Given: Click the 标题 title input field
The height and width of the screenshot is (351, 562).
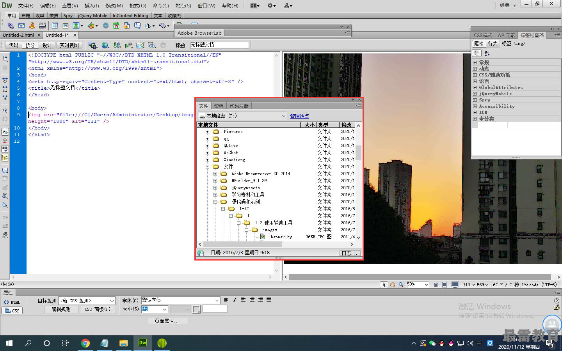Looking at the screenshot, I should pos(219,45).
